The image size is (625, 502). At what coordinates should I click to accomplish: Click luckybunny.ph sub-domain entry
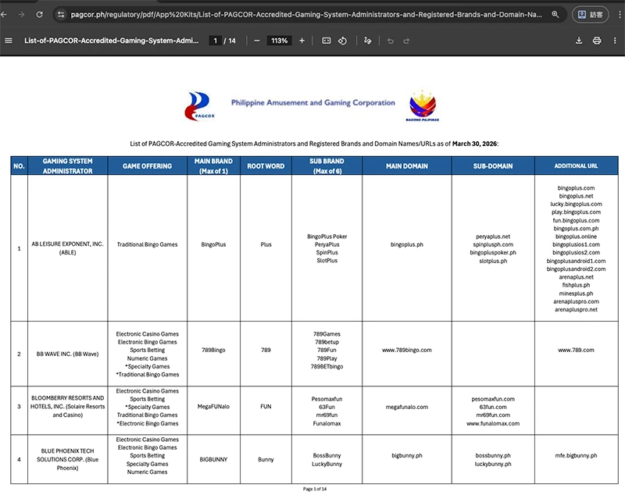(x=493, y=464)
